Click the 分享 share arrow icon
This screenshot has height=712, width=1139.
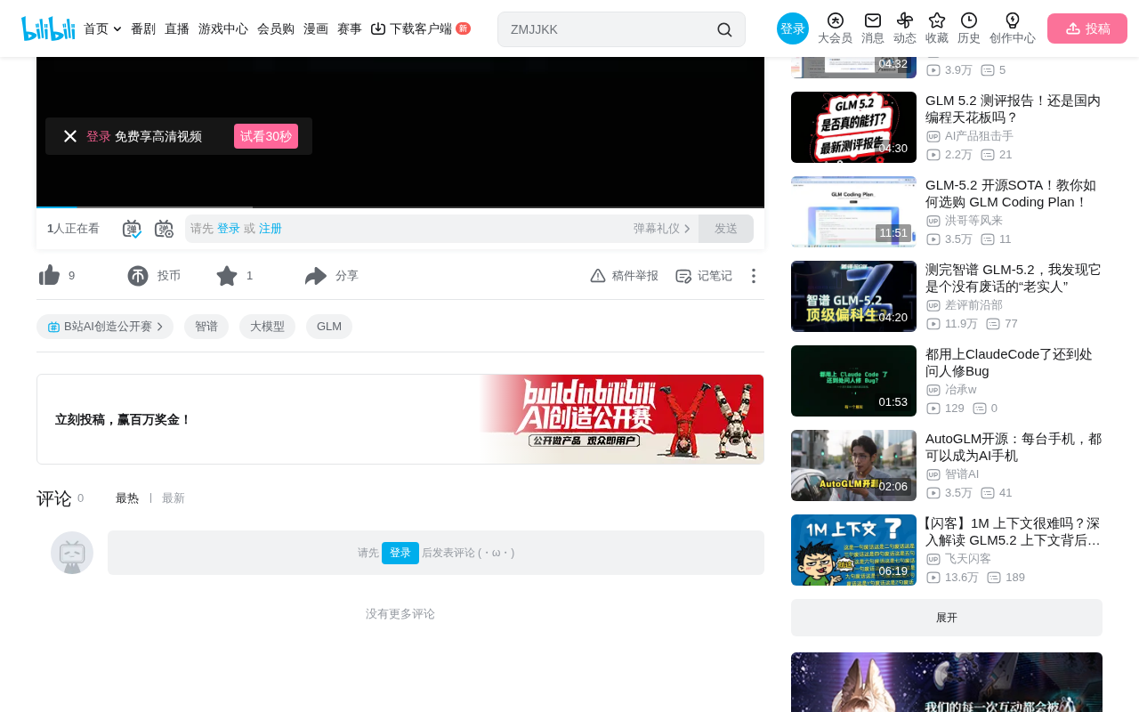[x=316, y=276]
